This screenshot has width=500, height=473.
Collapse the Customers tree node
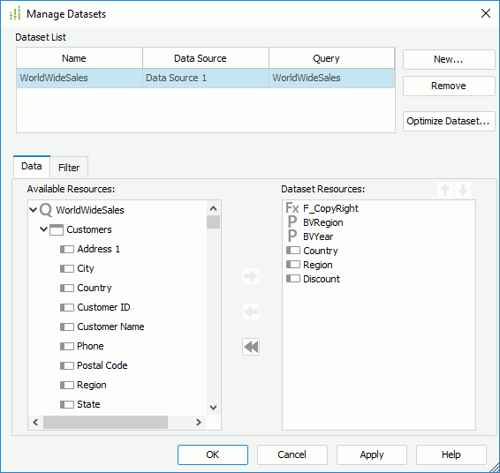pos(43,229)
